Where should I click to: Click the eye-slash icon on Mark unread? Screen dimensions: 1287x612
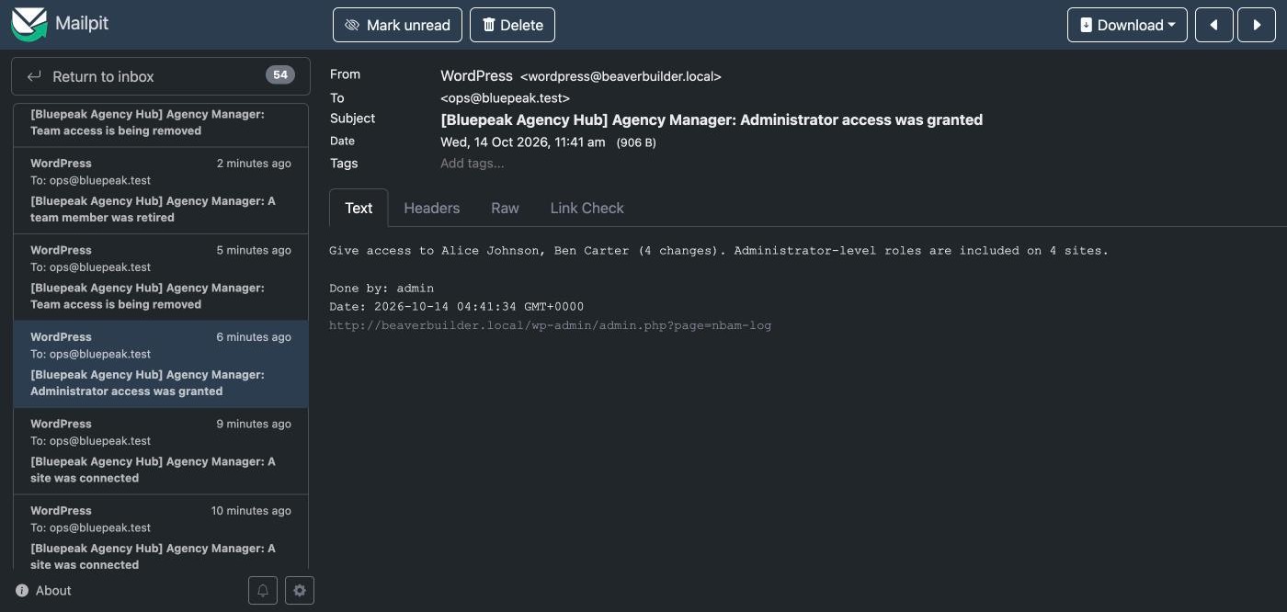[x=352, y=25]
